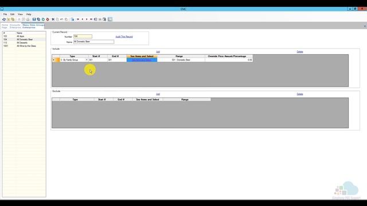Select record 104 All Domestic Beer in list
The image size is (367, 206).
tap(24, 39)
